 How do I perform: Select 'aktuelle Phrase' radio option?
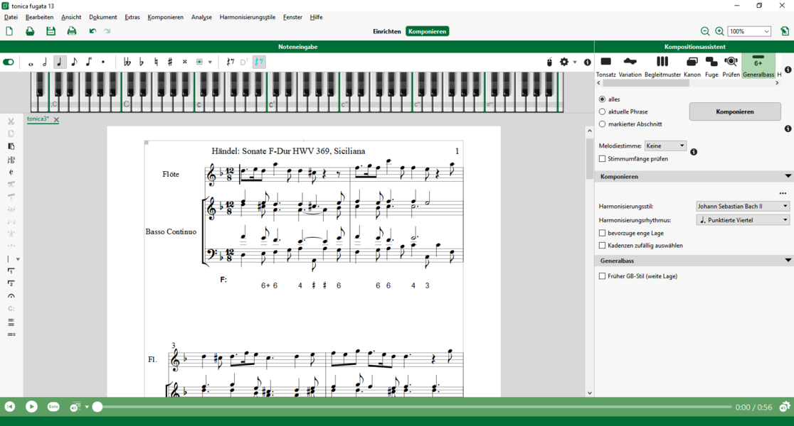(602, 111)
